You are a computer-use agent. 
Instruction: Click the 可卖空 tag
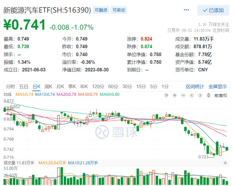point(119,10)
